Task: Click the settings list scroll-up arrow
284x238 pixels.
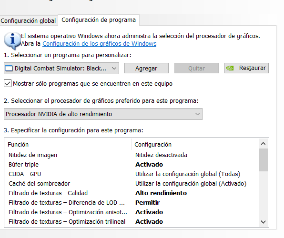Action: tap(263, 144)
